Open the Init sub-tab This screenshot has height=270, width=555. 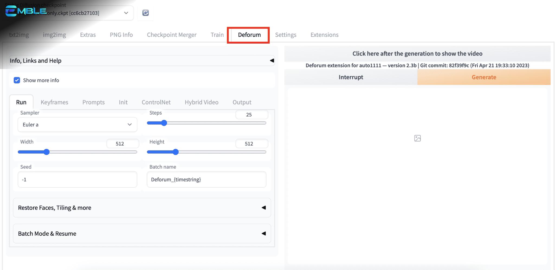point(123,102)
